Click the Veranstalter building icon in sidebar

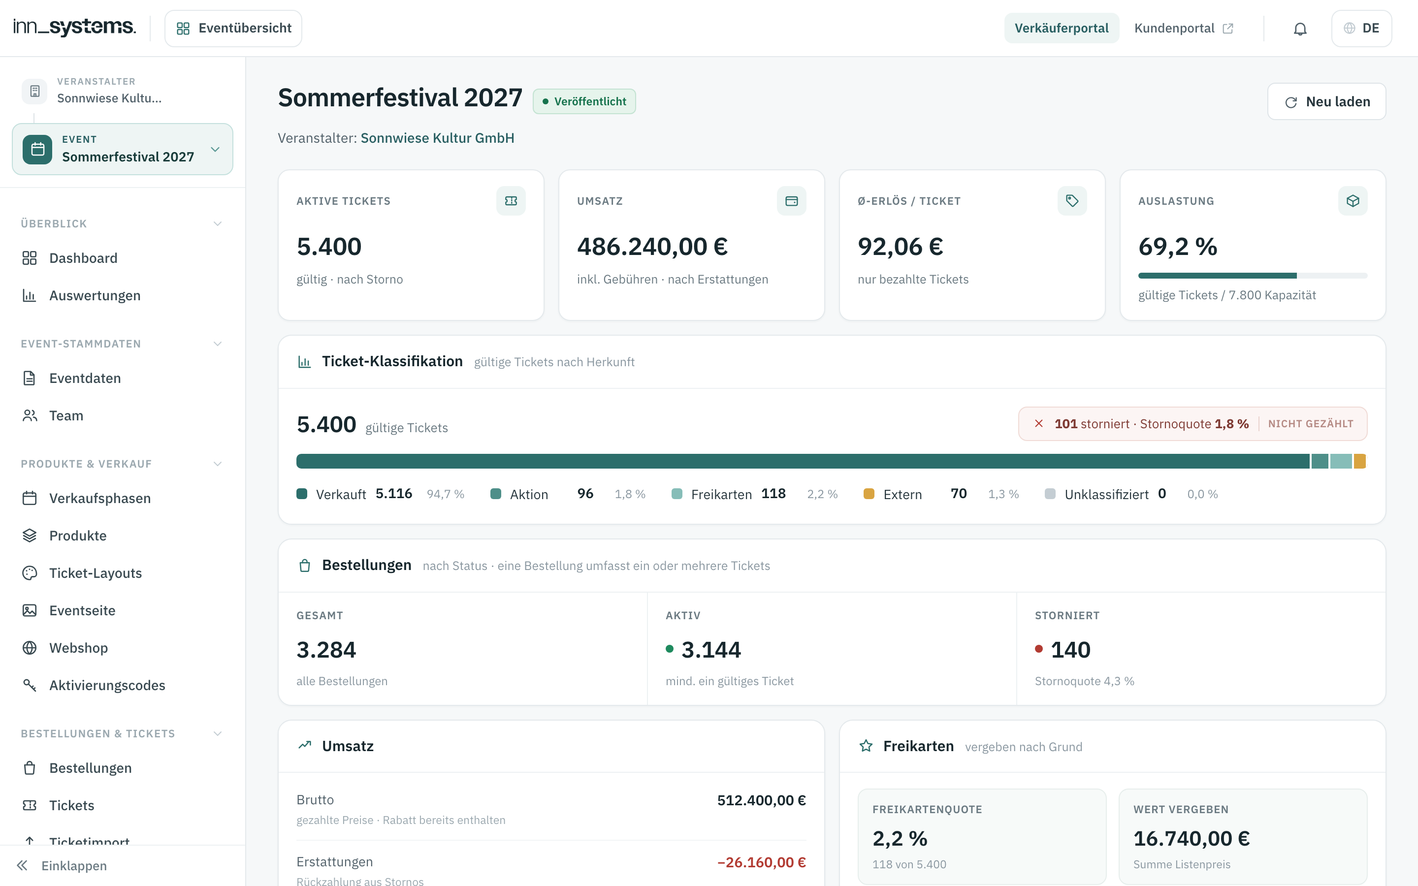click(x=34, y=92)
